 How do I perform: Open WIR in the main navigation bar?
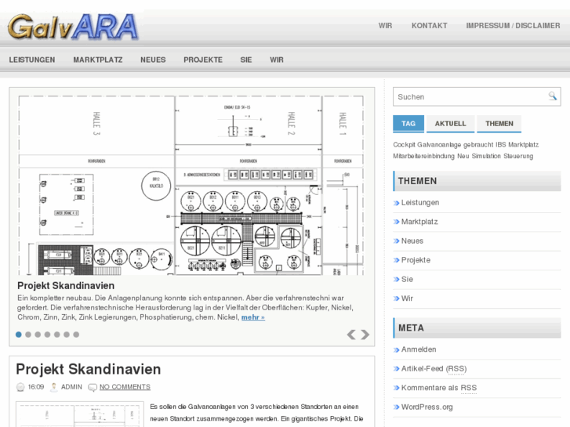[x=277, y=60]
